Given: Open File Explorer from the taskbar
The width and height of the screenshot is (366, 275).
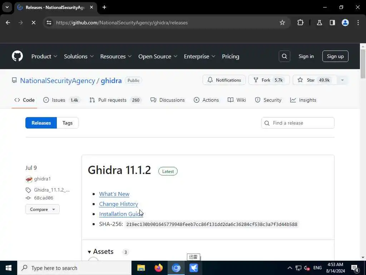Looking at the screenshot, I should [141, 268].
